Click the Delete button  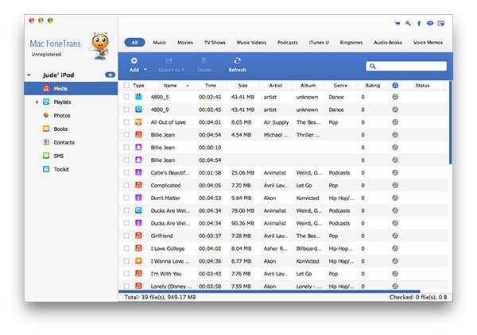204,64
